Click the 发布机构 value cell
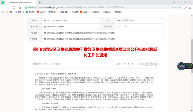The width and height of the screenshot is (193, 112). [71, 27]
